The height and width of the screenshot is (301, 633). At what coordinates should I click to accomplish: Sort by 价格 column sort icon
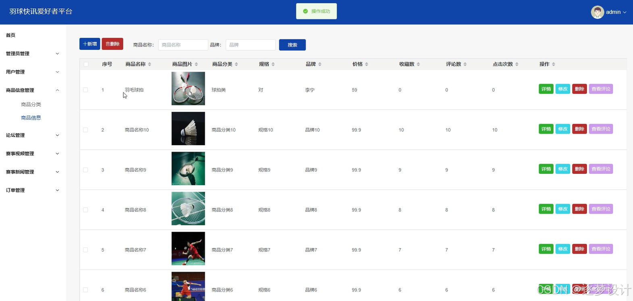366,64
